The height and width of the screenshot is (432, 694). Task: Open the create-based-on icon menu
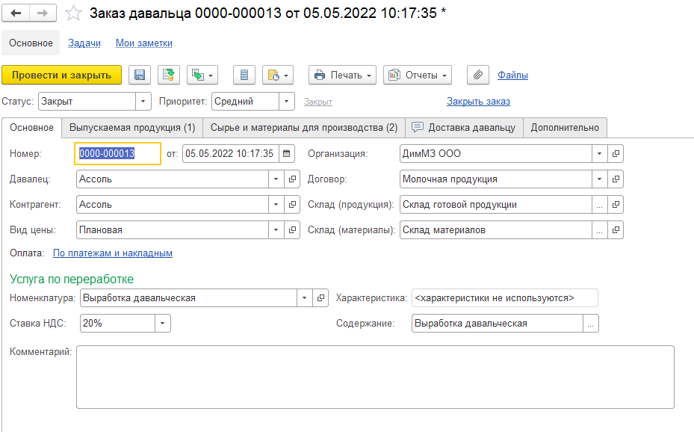198,75
